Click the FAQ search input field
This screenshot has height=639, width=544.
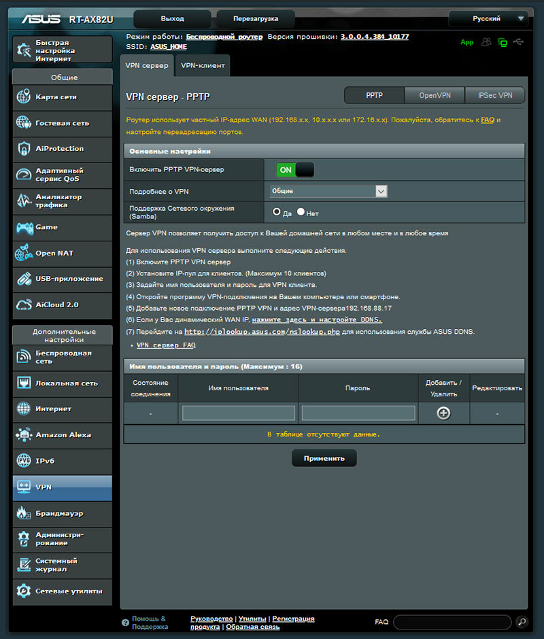pos(452,622)
